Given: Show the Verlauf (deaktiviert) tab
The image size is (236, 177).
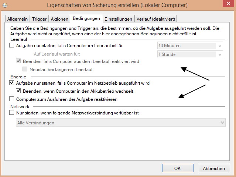Looking at the screenshot, I should point(155,19).
